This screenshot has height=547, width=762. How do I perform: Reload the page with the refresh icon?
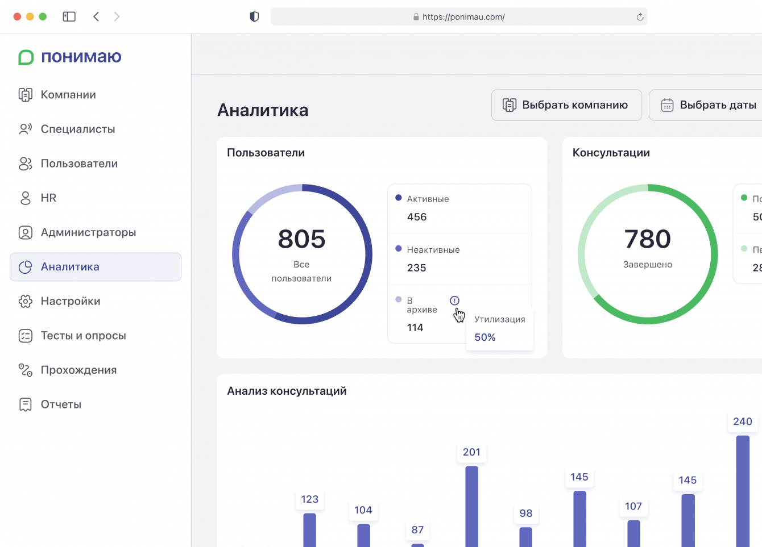click(640, 17)
